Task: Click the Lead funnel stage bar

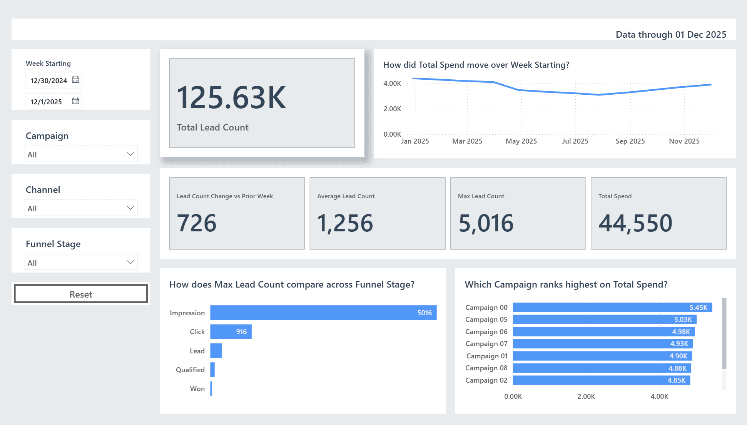Action: pyautogui.click(x=216, y=351)
